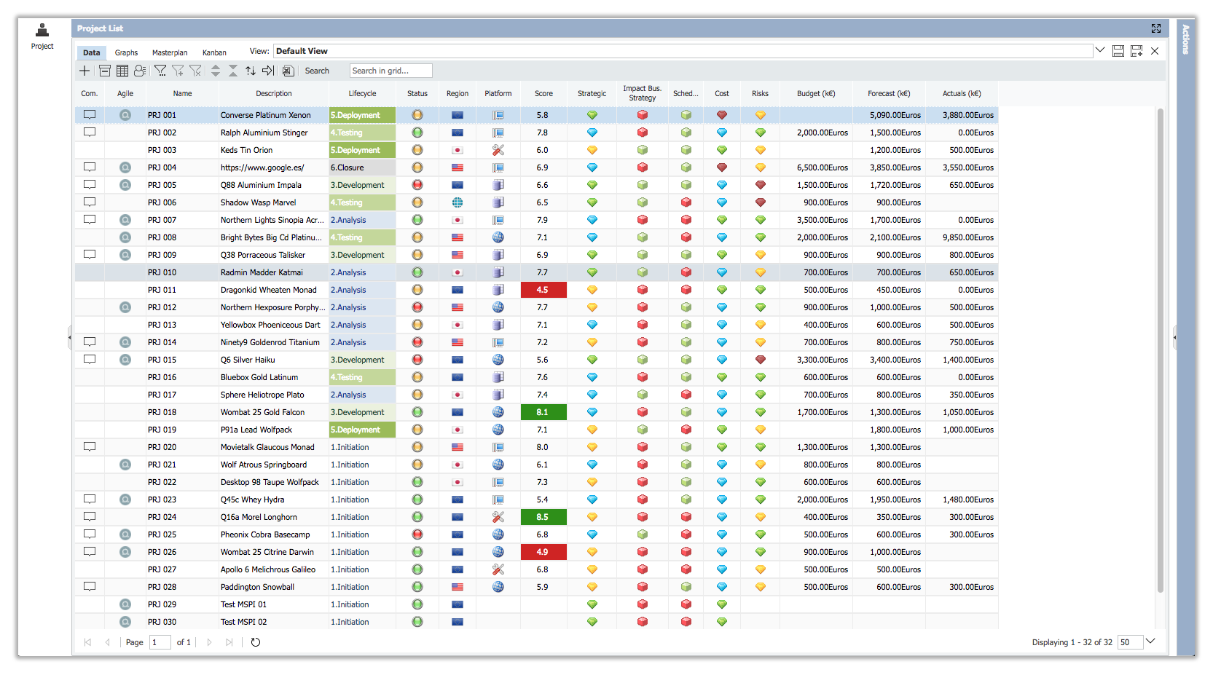Image resolution: width=1213 pixels, height=675 pixels.
Task: Click the red status indicator of PRJ 005
Action: [x=417, y=185]
